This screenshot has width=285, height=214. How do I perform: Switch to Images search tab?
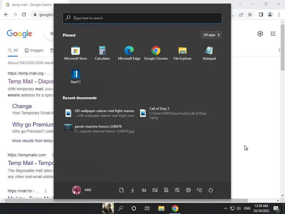click(34, 50)
